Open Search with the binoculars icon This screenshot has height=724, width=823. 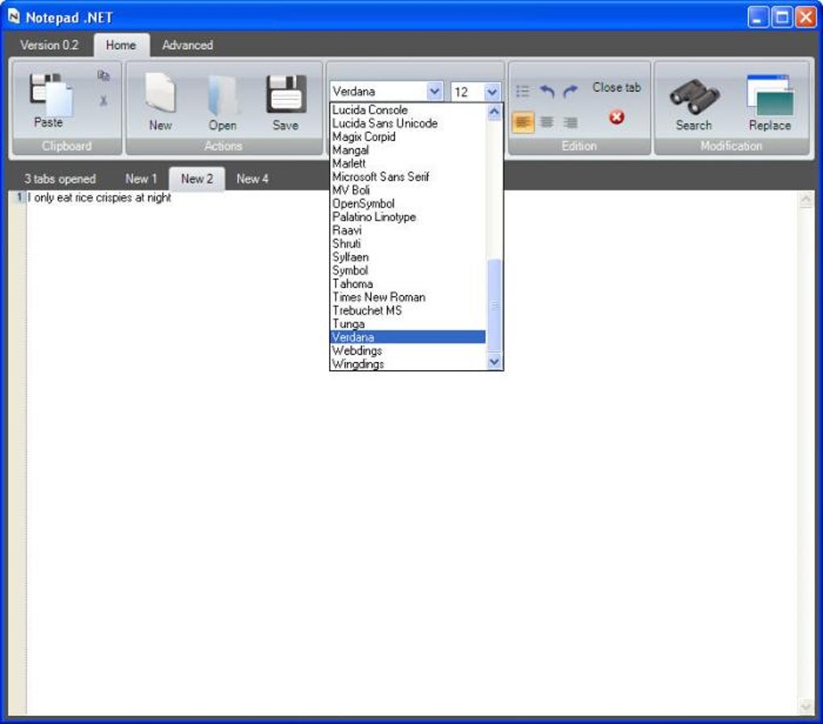[x=694, y=97]
